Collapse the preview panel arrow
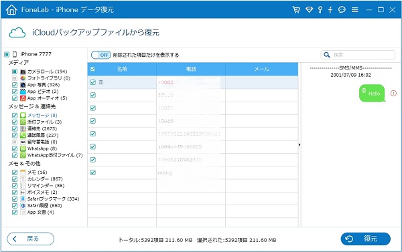 (x=299, y=145)
